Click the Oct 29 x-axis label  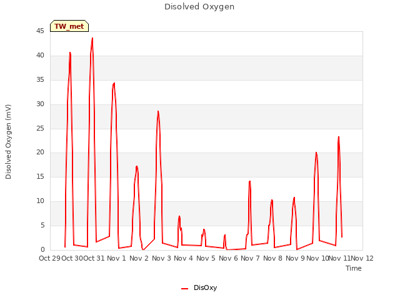coord(50,258)
